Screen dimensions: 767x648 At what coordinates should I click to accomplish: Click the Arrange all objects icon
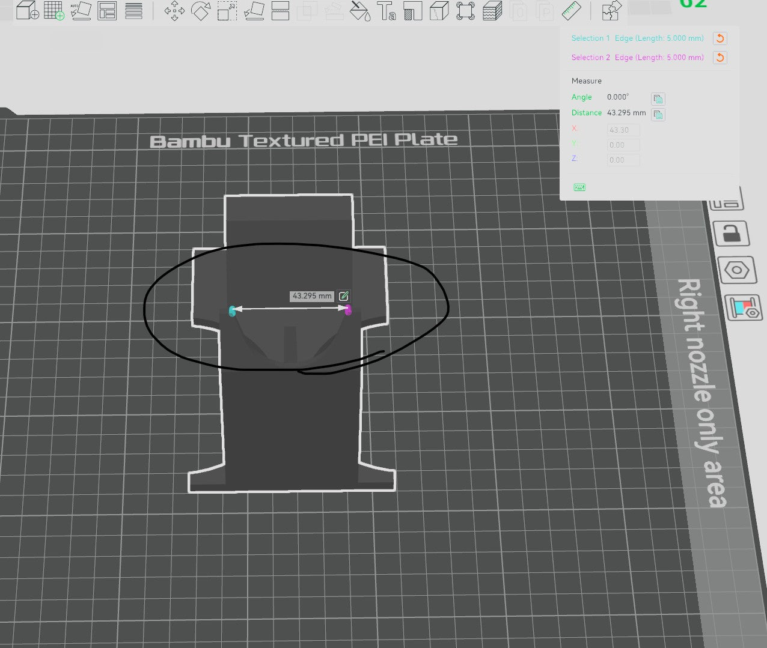click(107, 10)
